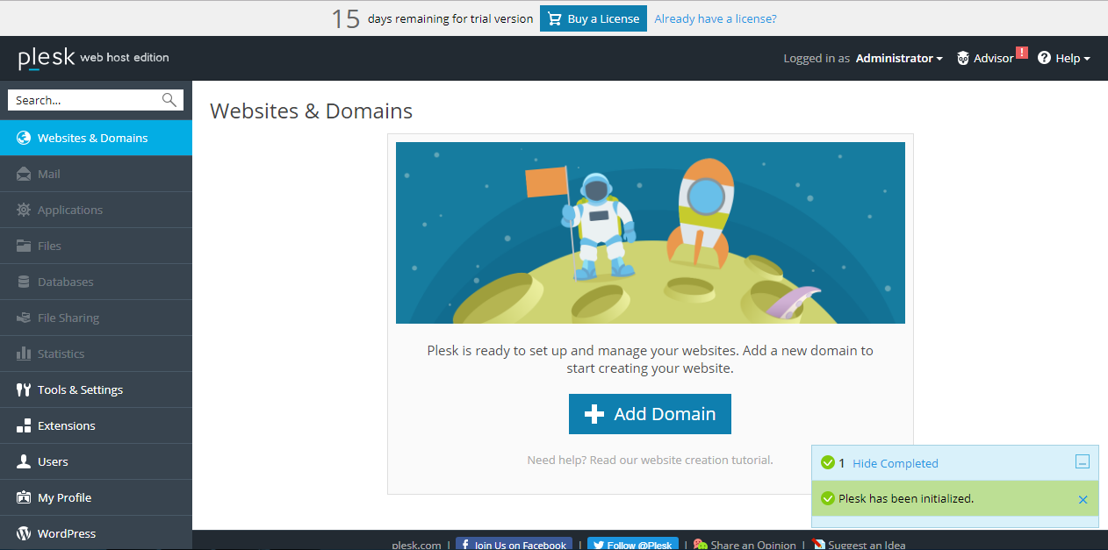
Task: Click the envelope icon beside Mail
Action: (x=24, y=174)
